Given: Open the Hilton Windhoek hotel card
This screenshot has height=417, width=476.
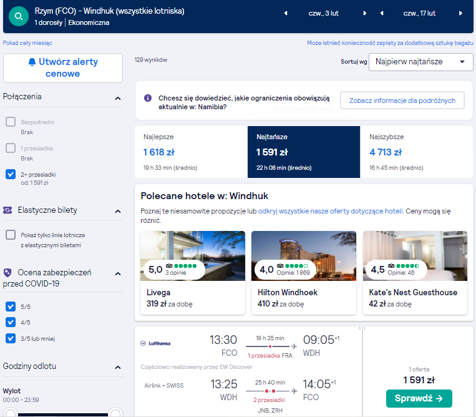Looking at the screenshot, I should [304, 273].
